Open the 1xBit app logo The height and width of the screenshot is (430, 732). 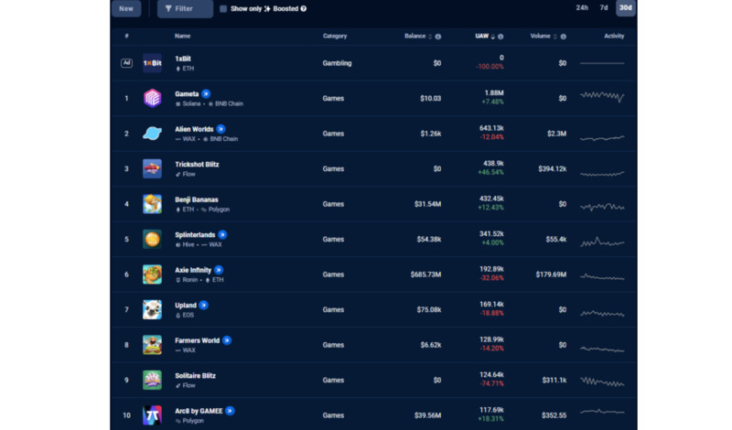[152, 63]
